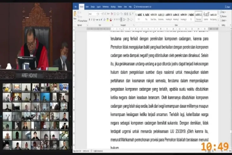232x155 pixels.
Task: Open the Styles pane launcher
Action: click(219, 25)
